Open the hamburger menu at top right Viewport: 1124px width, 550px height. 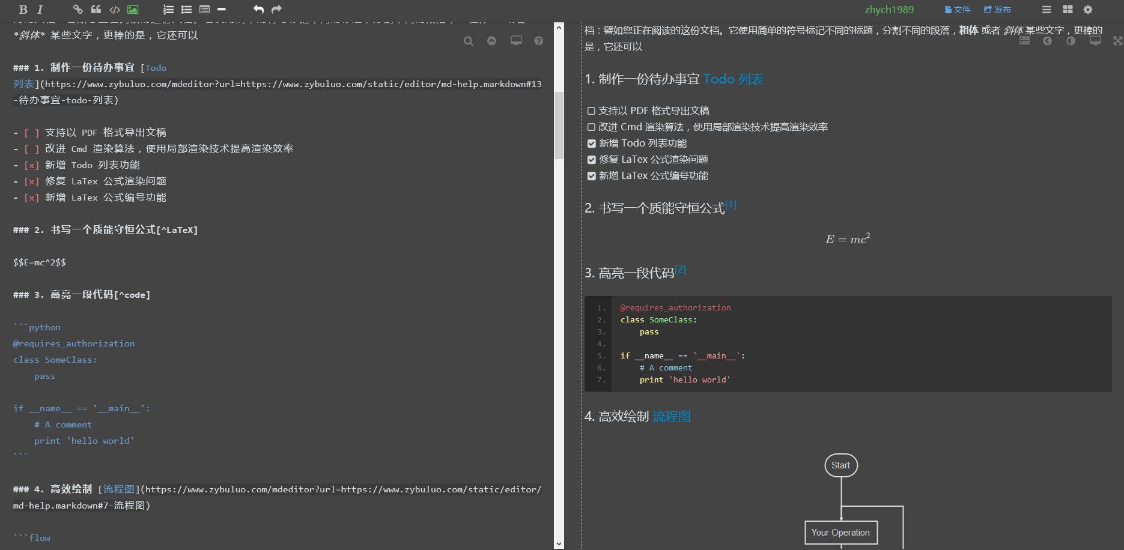tap(1047, 10)
